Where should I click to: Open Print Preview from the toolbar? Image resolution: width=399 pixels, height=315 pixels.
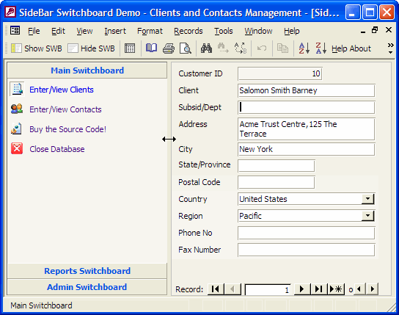pyautogui.click(x=186, y=48)
